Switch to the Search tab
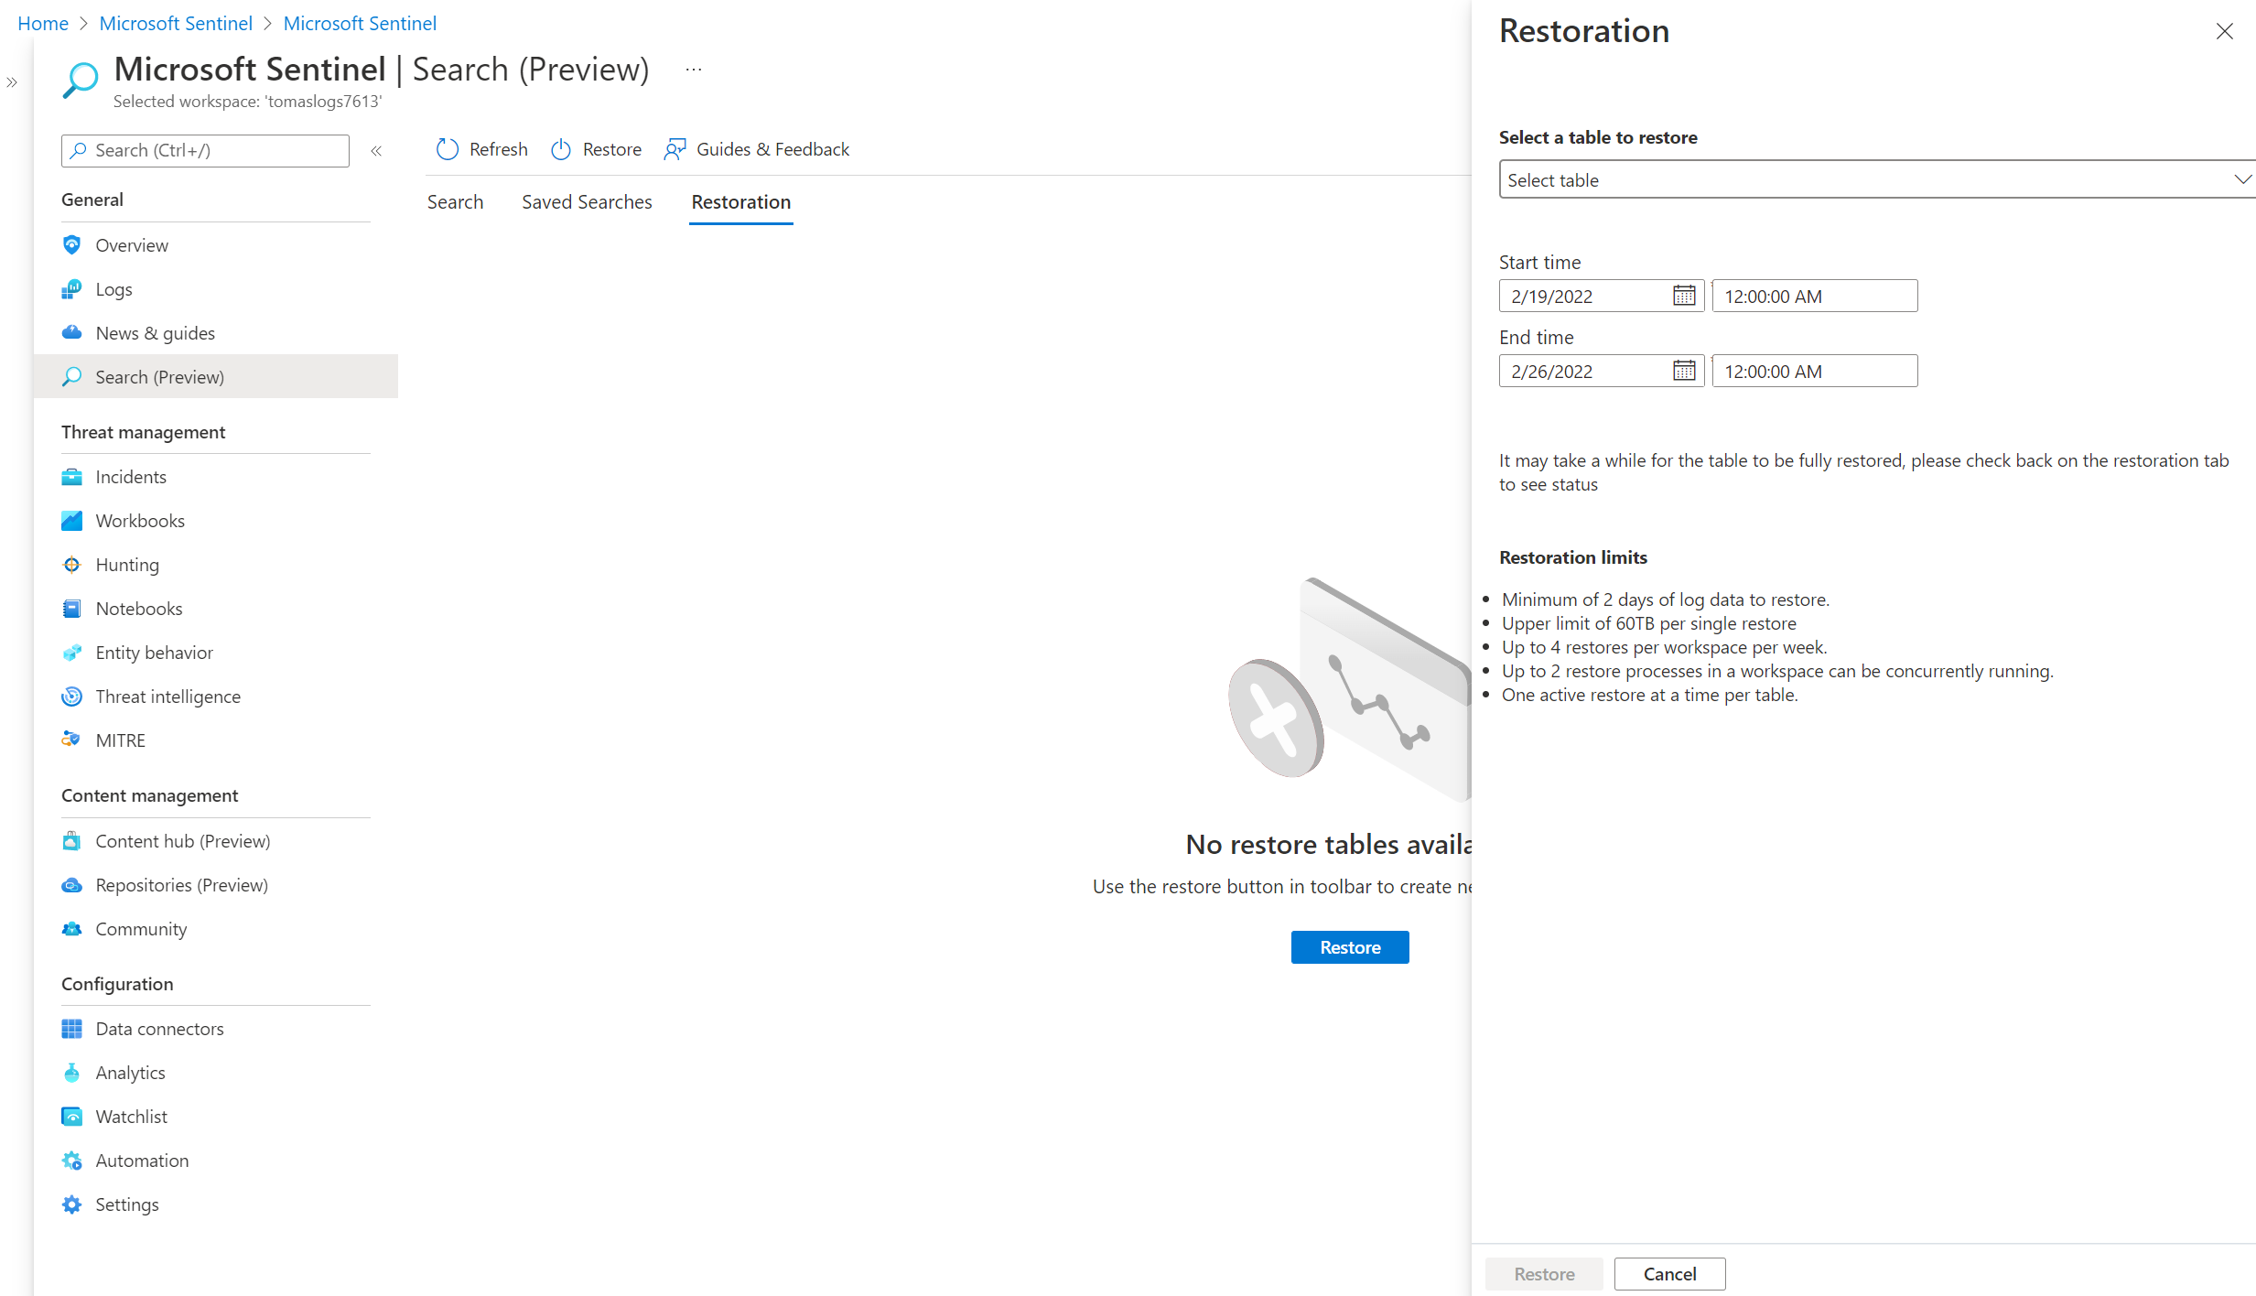 (x=455, y=202)
